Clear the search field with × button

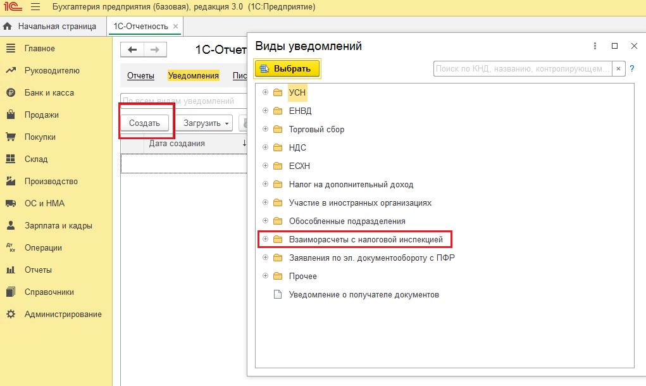pos(618,69)
